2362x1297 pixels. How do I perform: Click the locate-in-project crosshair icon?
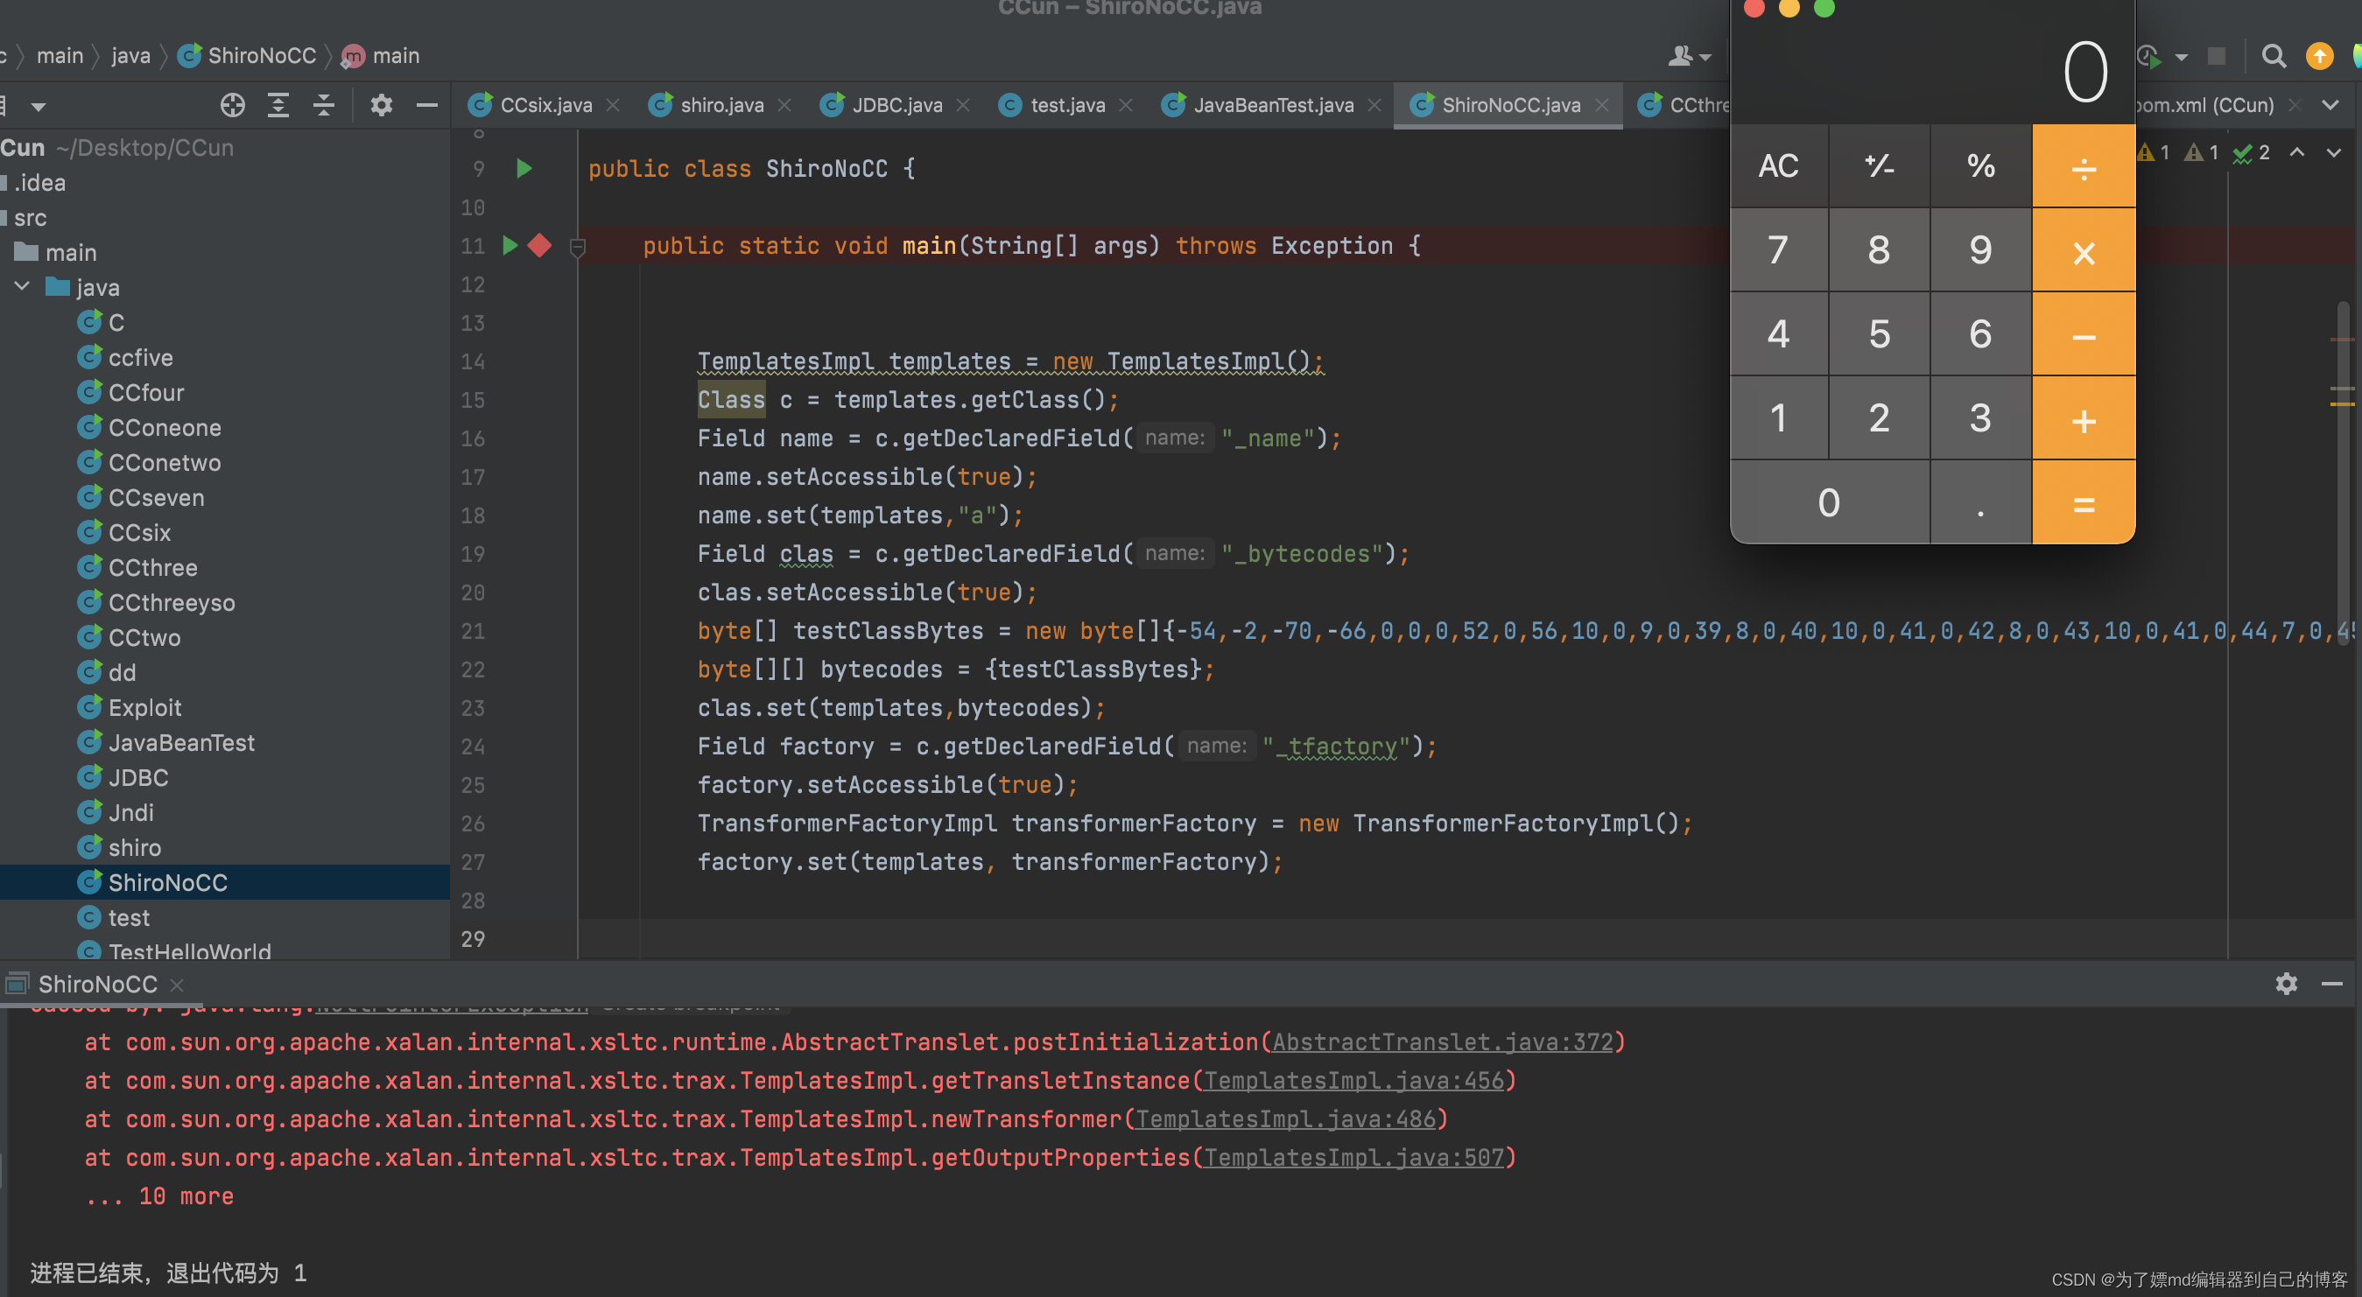pos(232,105)
